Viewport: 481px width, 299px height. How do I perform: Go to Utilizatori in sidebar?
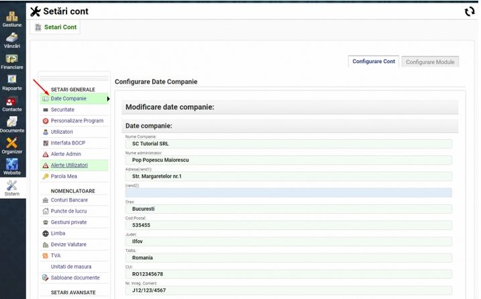tap(62, 132)
